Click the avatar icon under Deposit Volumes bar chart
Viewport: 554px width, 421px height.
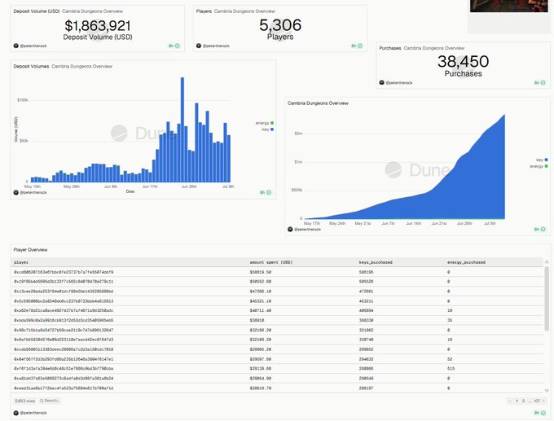[x=16, y=192]
